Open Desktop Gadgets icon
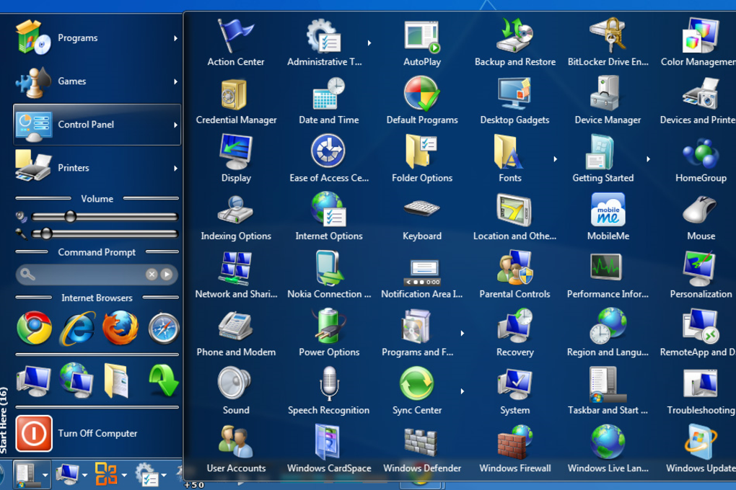The image size is (736, 490). 515,94
